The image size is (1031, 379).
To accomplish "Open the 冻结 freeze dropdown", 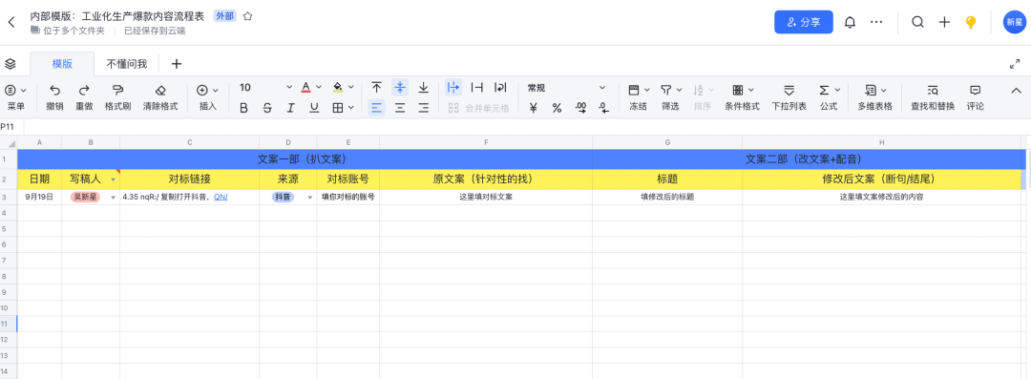I will pyautogui.click(x=639, y=96).
